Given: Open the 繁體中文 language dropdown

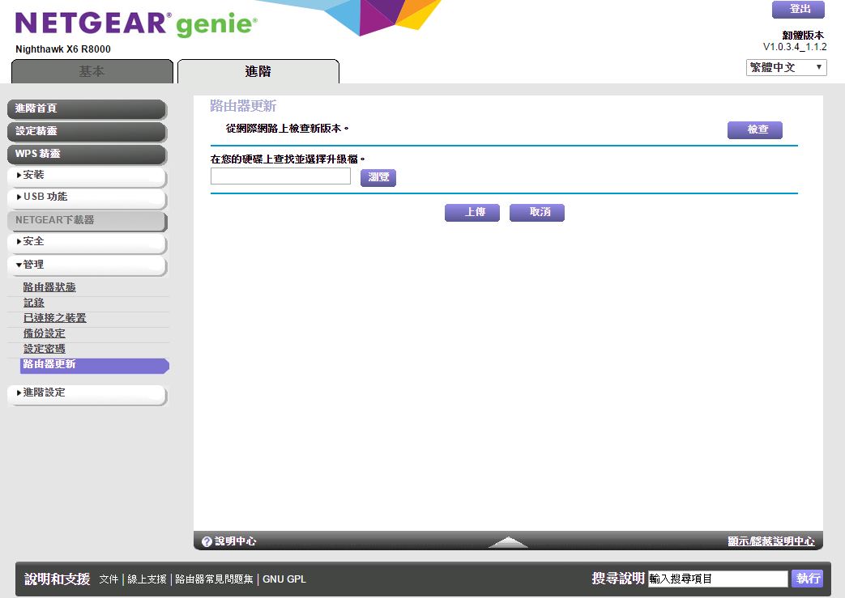Looking at the screenshot, I should click(x=786, y=67).
